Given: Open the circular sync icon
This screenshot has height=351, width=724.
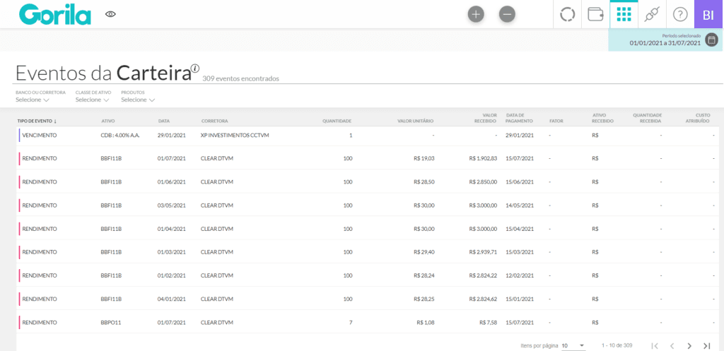Looking at the screenshot, I should 568,14.
